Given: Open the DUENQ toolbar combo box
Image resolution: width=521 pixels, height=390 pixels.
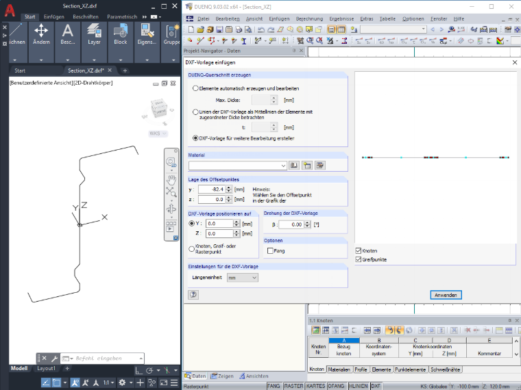Looking at the screenshot, I should [x=393, y=29].
